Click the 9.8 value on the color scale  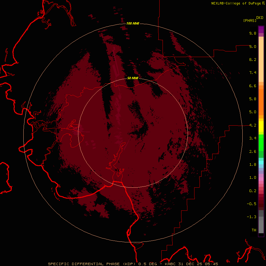pyautogui.click(x=253, y=33)
